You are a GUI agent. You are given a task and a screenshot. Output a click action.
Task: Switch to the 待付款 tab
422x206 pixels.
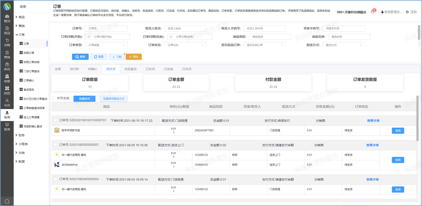coord(74,69)
